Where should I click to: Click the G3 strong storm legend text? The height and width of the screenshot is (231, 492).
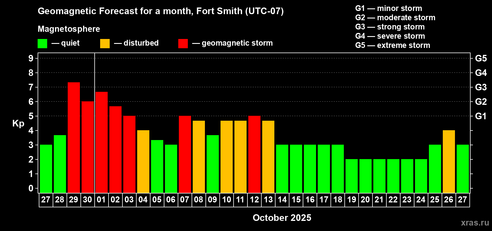click(390, 27)
